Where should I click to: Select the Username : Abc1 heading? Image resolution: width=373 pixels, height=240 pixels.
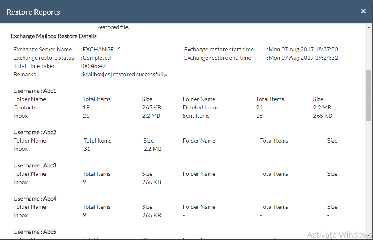click(x=35, y=91)
